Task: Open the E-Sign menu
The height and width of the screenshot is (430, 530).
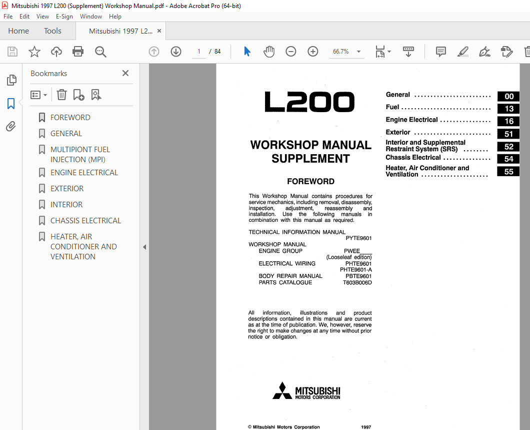Action: click(64, 16)
